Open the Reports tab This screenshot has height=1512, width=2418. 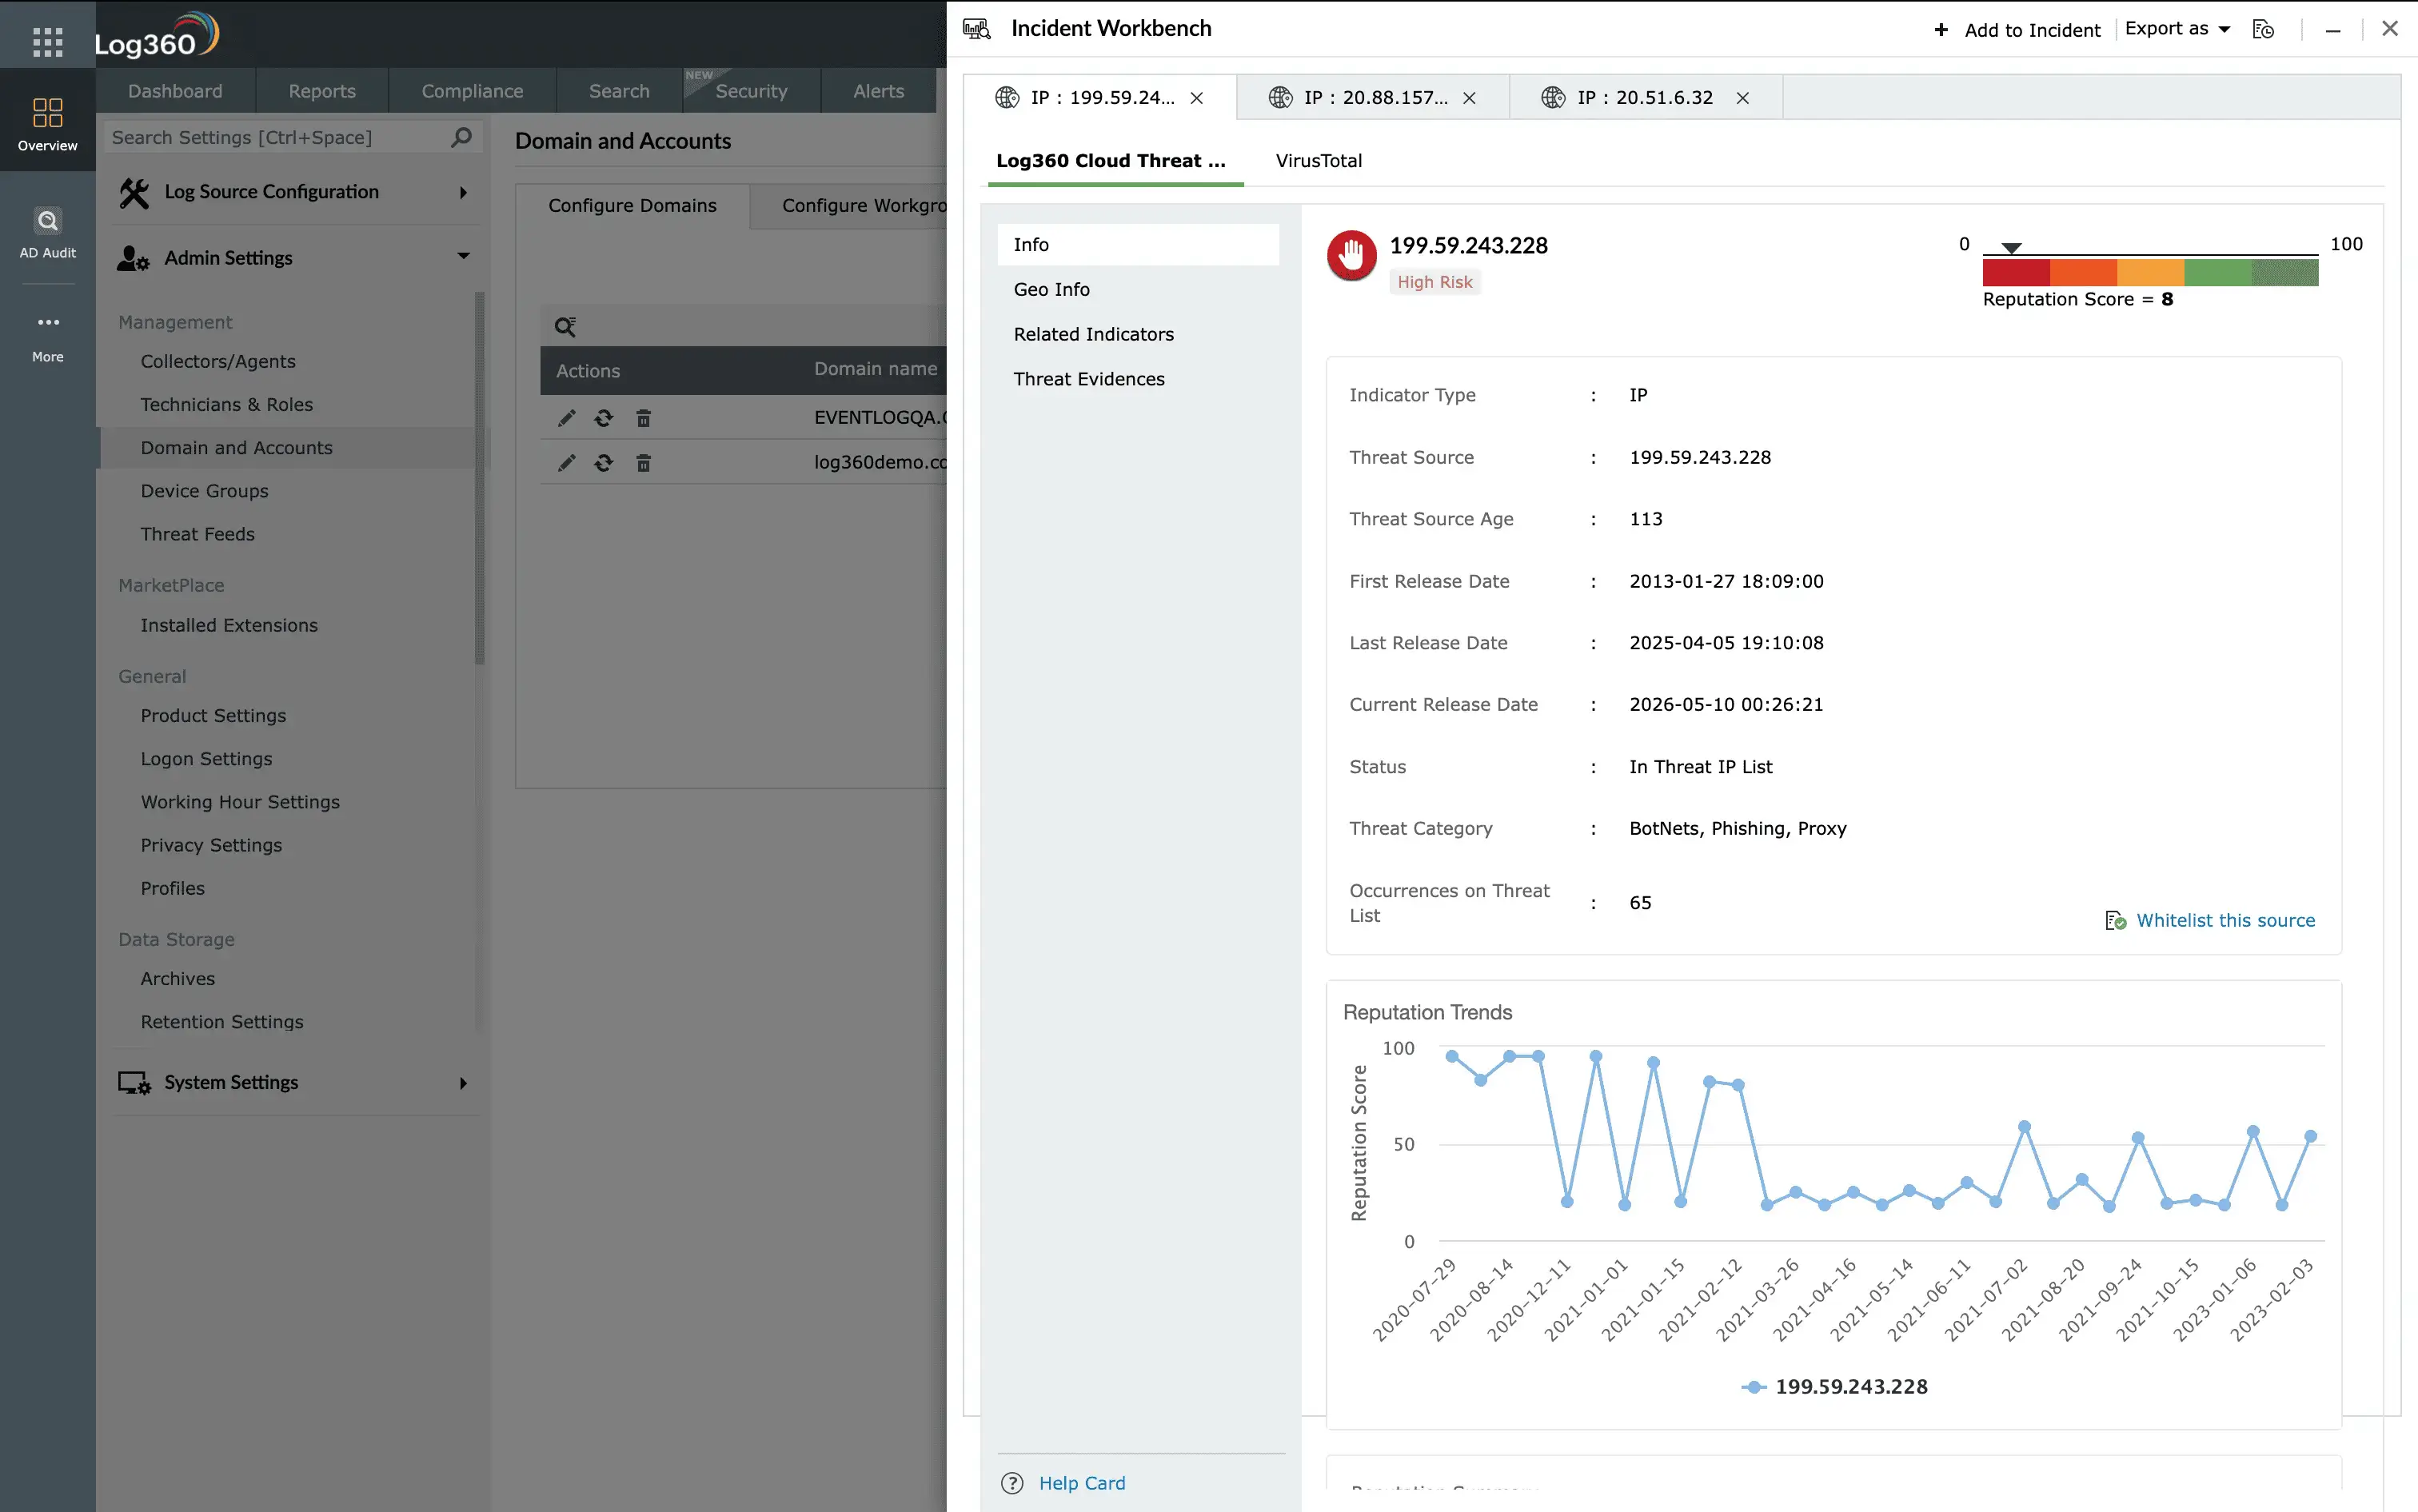(x=322, y=91)
